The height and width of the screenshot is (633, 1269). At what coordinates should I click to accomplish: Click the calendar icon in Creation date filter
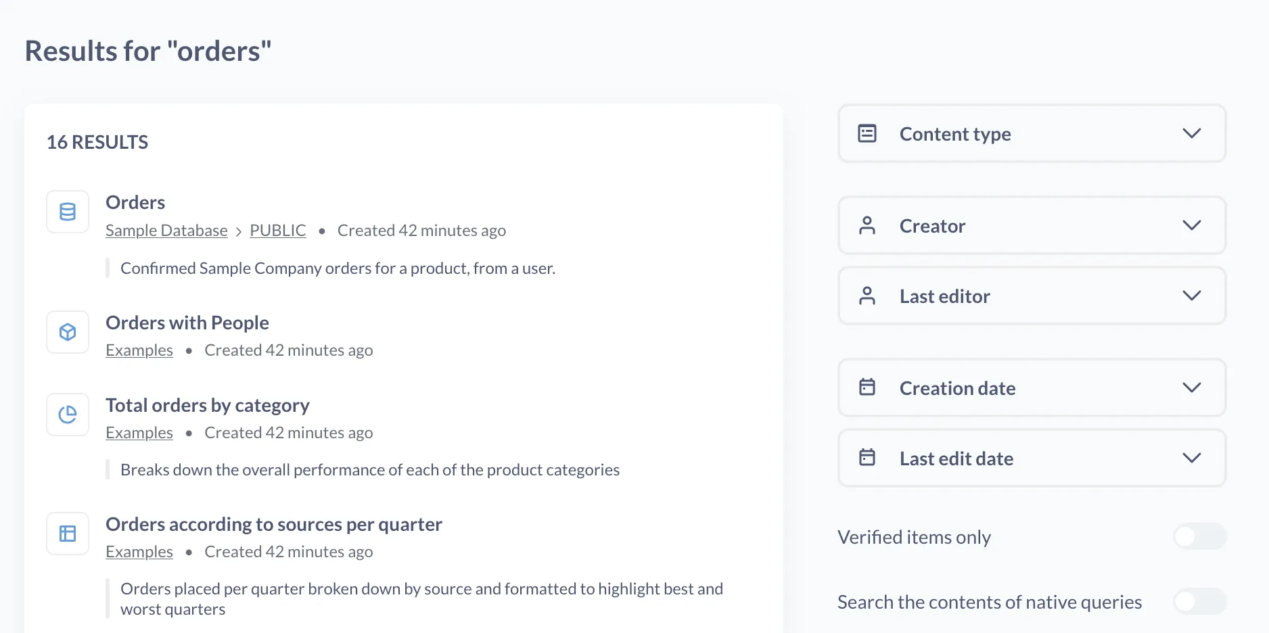coord(867,388)
